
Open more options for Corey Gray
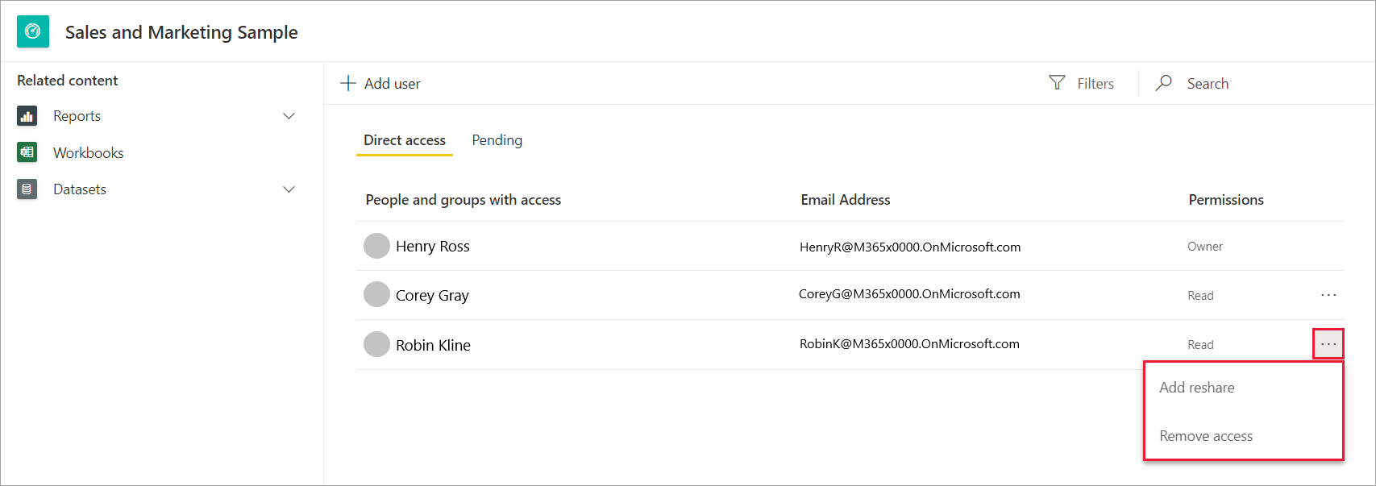pos(1328,295)
